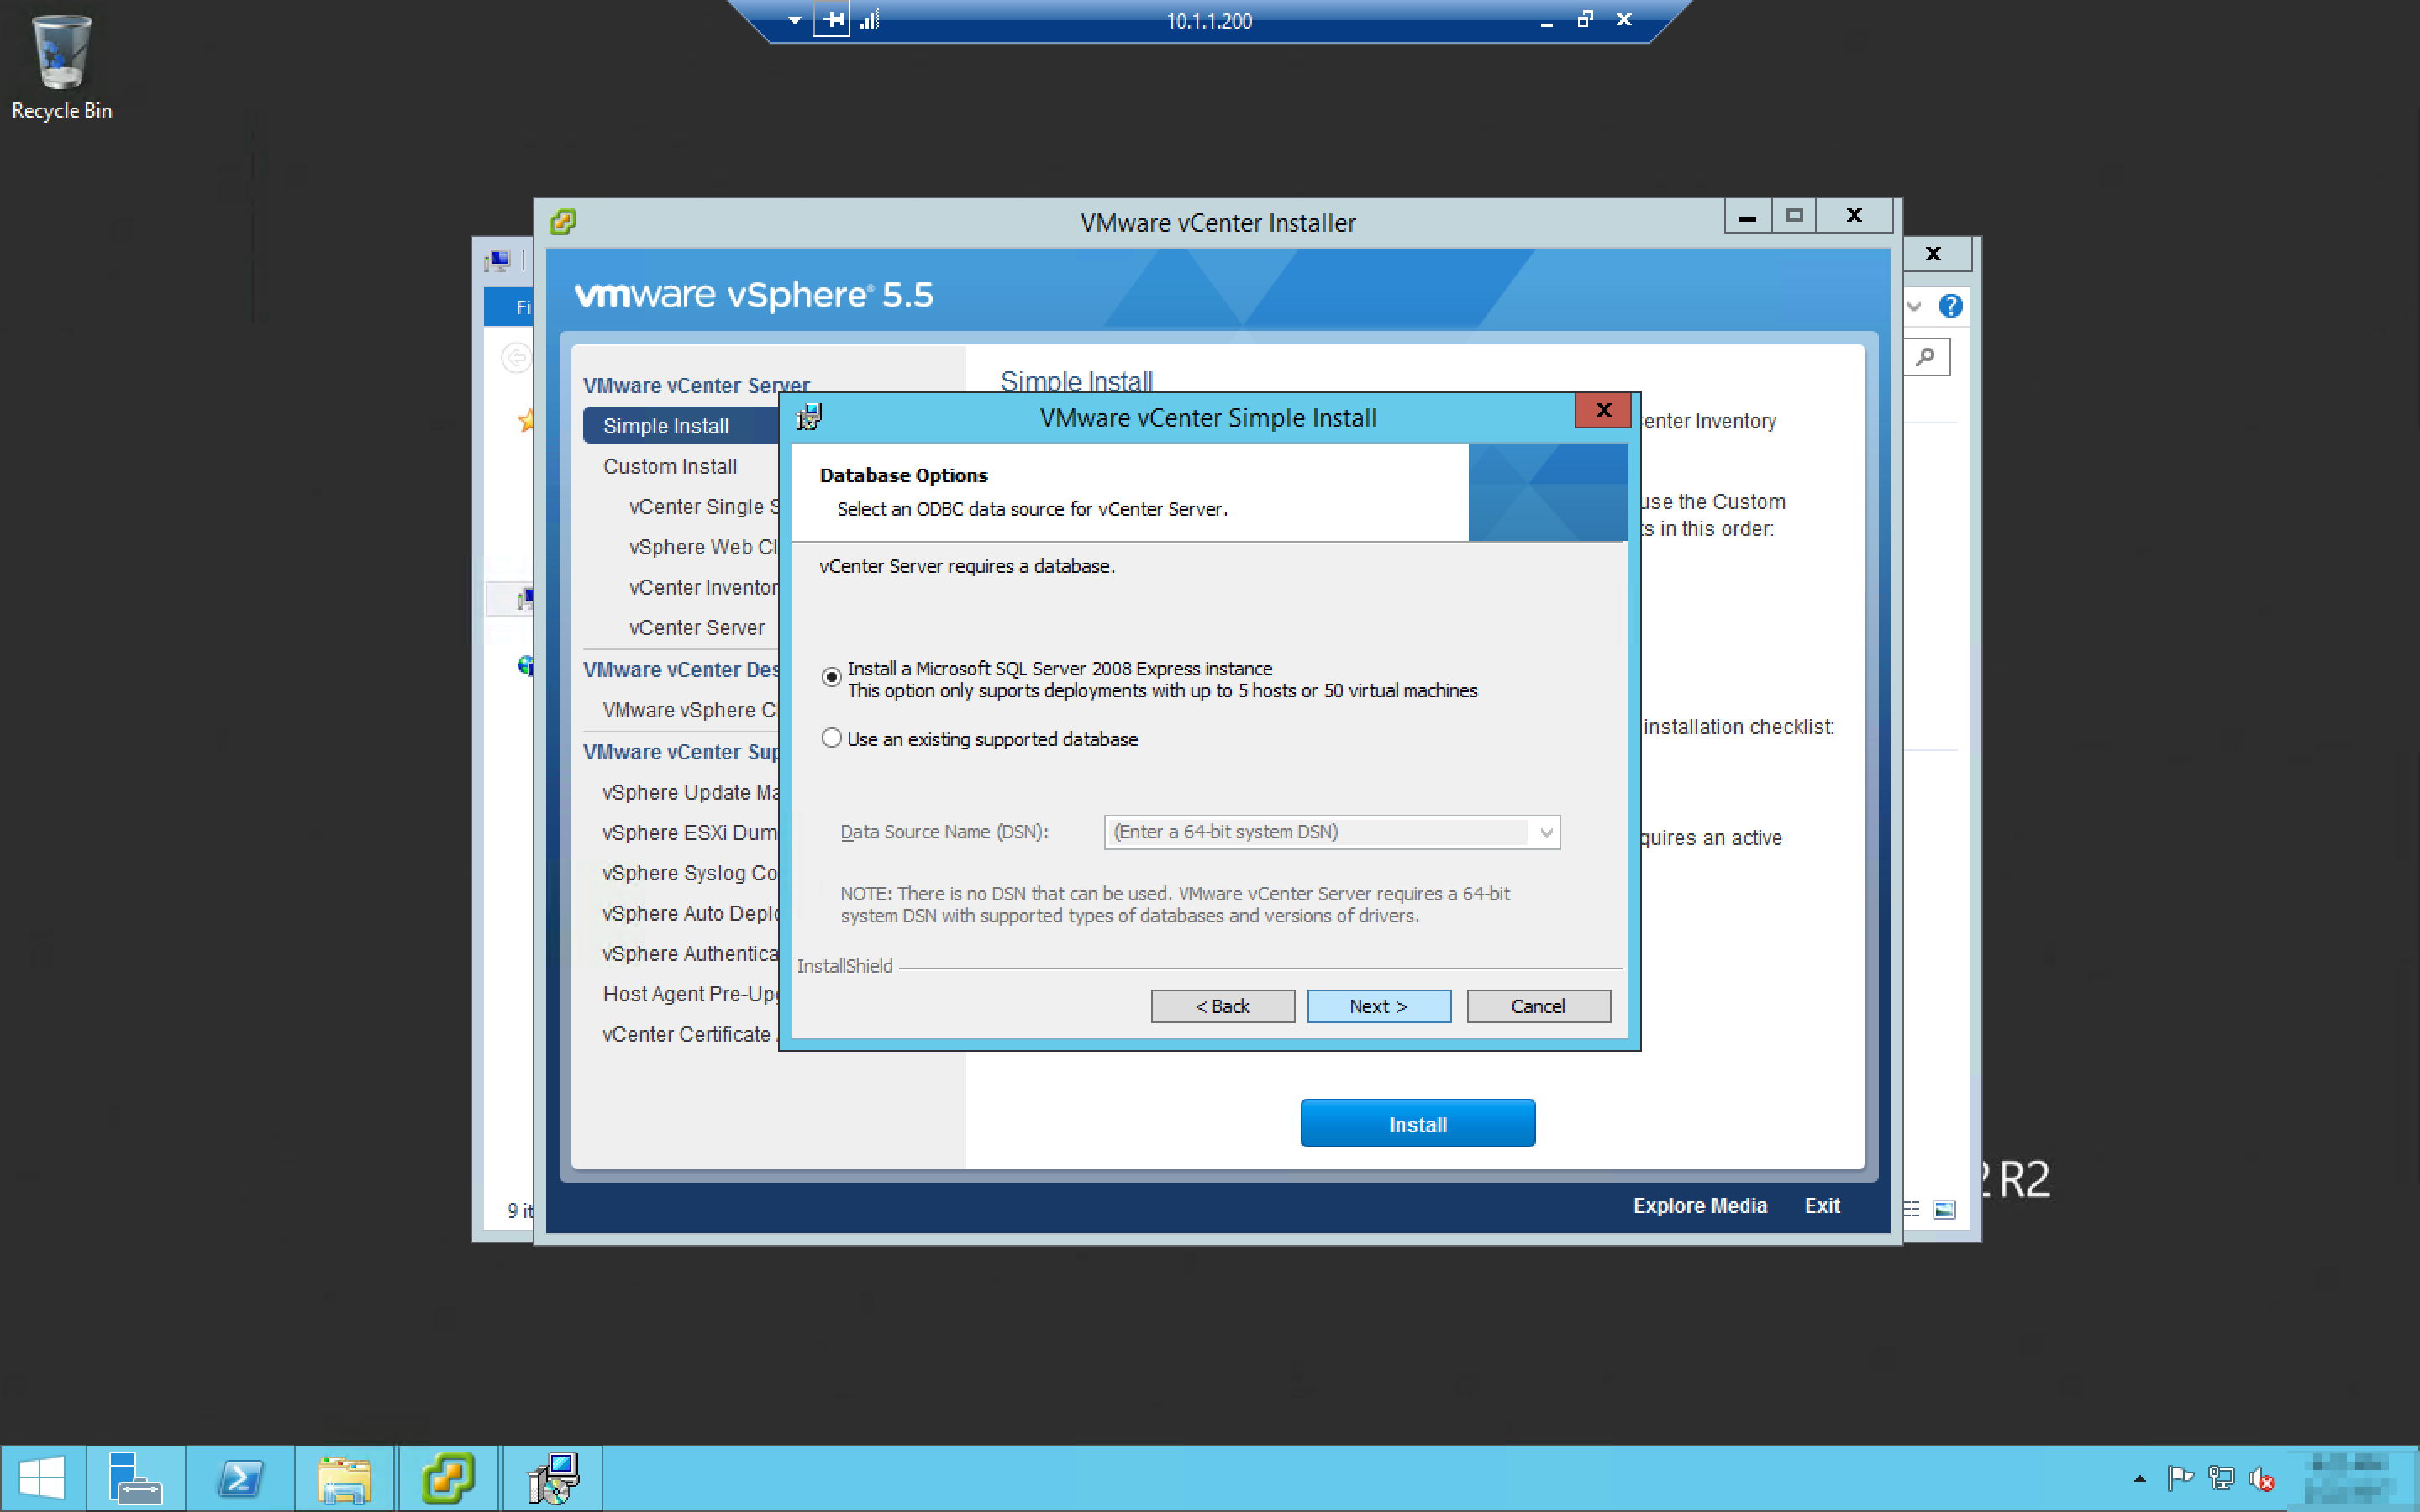Open the Recycle Bin desktop icon
This screenshot has height=1512, width=2420.
click(61, 68)
